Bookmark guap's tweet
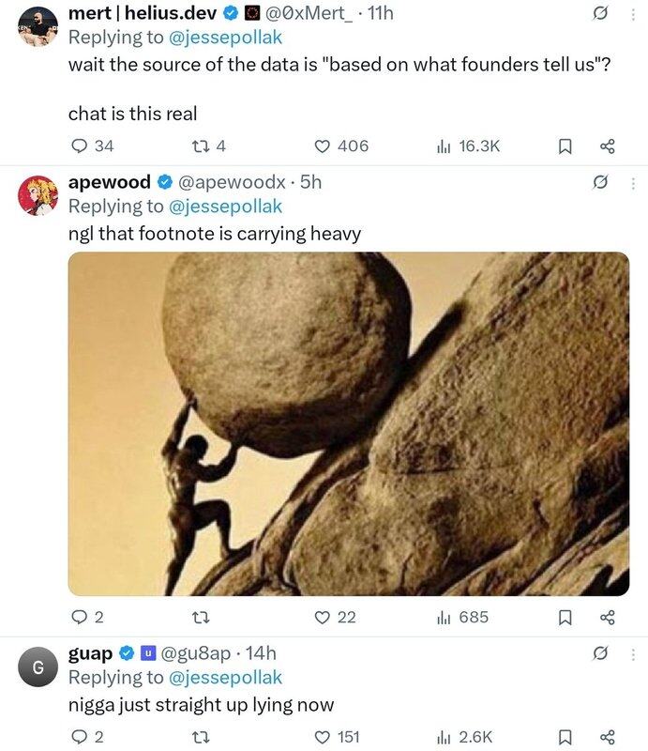648x751 pixels. (x=565, y=737)
